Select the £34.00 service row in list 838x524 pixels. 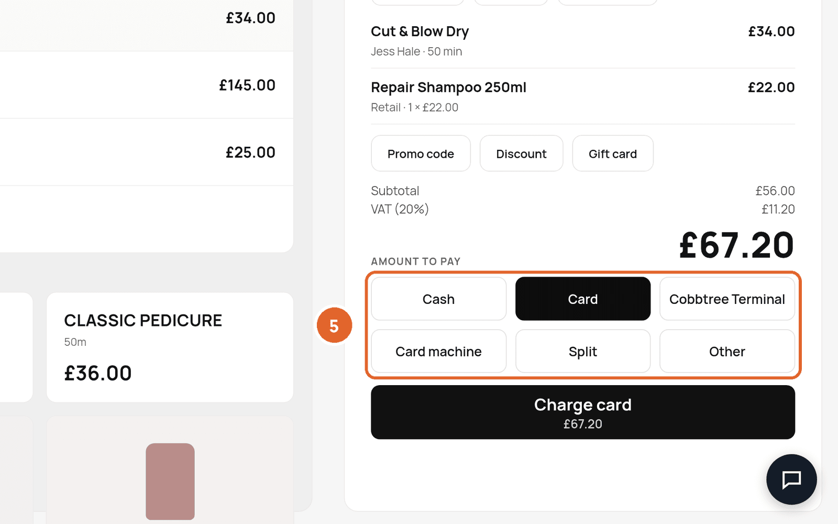pyautogui.click(x=147, y=21)
